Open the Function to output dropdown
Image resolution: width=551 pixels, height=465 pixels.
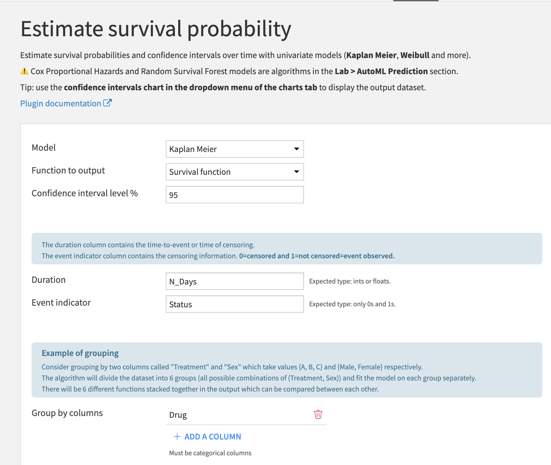coord(234,172)
